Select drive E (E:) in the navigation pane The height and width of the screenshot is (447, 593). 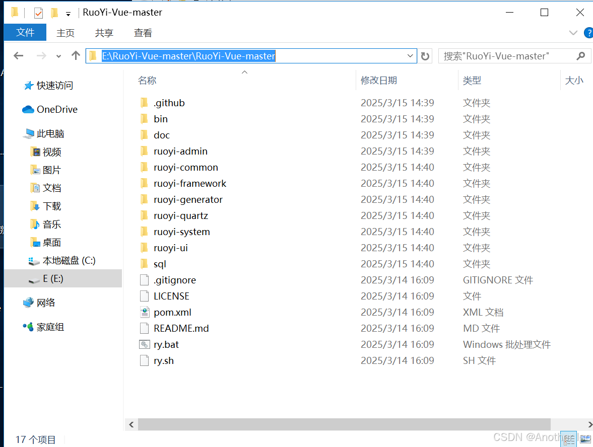coord(63,278)
